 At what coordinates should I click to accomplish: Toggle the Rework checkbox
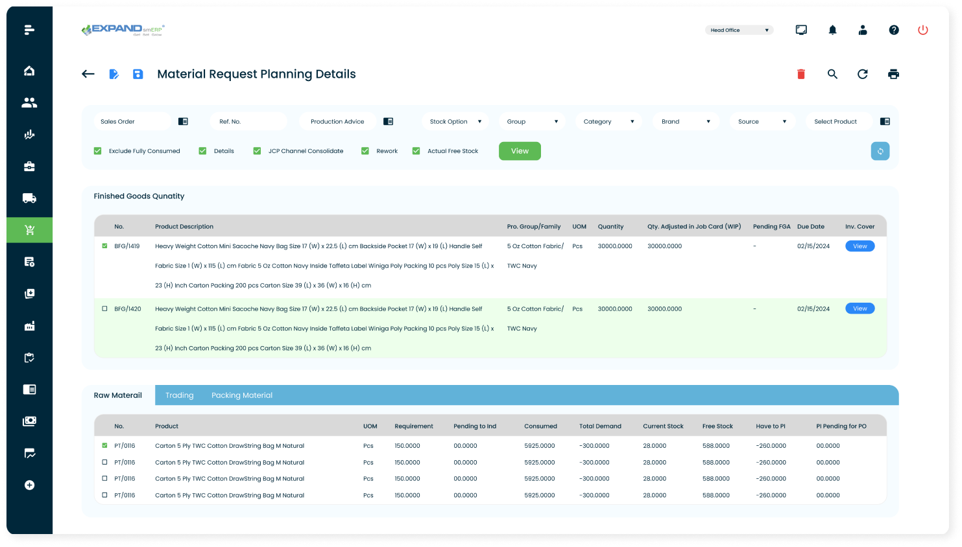365,151
